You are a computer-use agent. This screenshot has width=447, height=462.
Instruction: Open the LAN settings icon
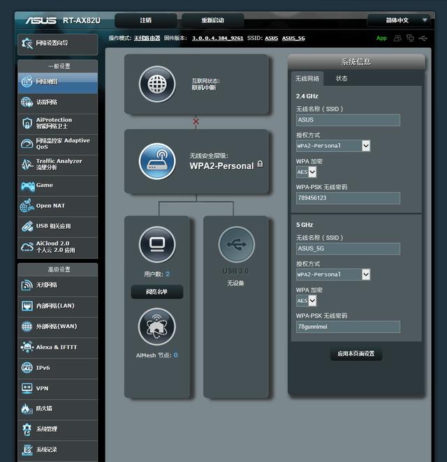[x=27, y=306]
